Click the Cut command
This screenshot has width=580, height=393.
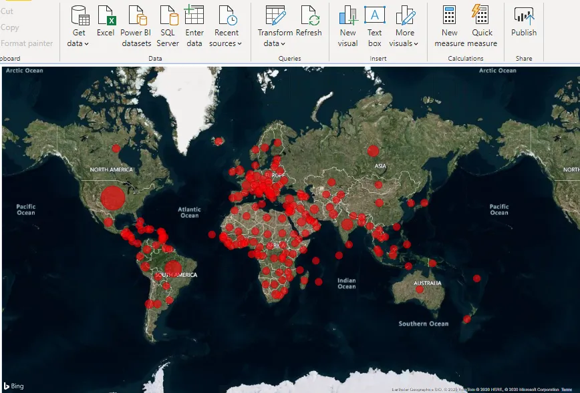pos(7,11)
